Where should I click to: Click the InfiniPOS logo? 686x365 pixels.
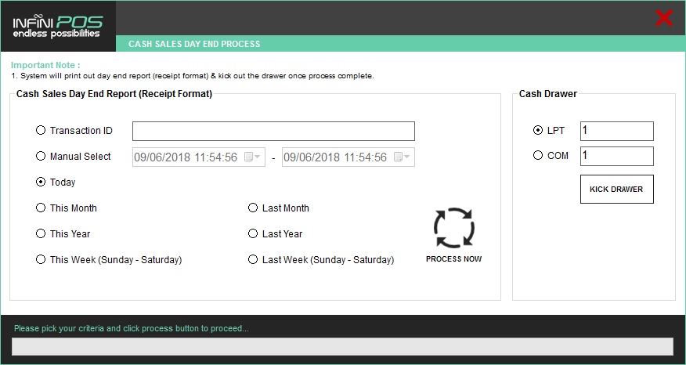(x=58, y=27)
